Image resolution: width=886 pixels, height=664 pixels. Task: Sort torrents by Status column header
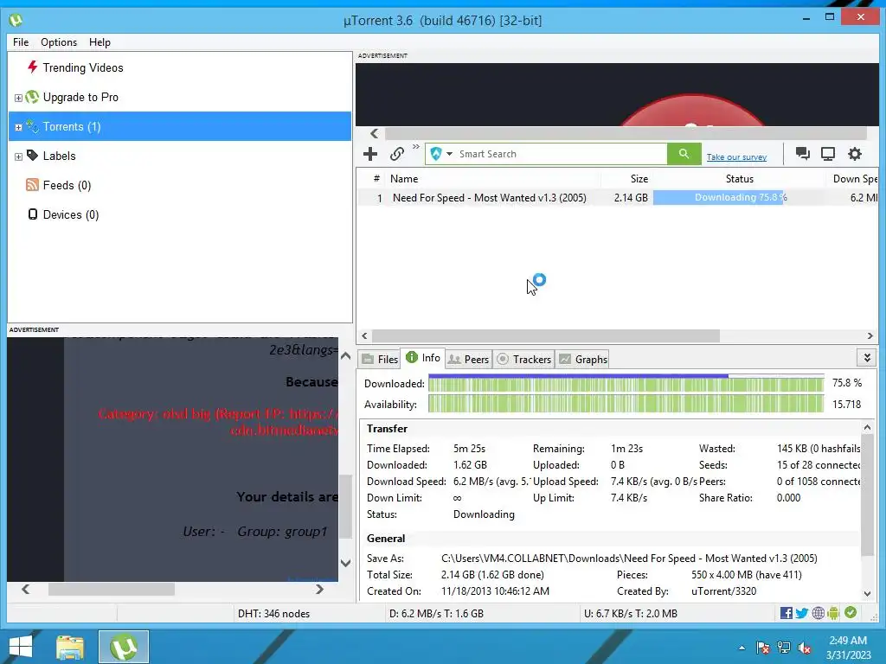pos(739,178)
